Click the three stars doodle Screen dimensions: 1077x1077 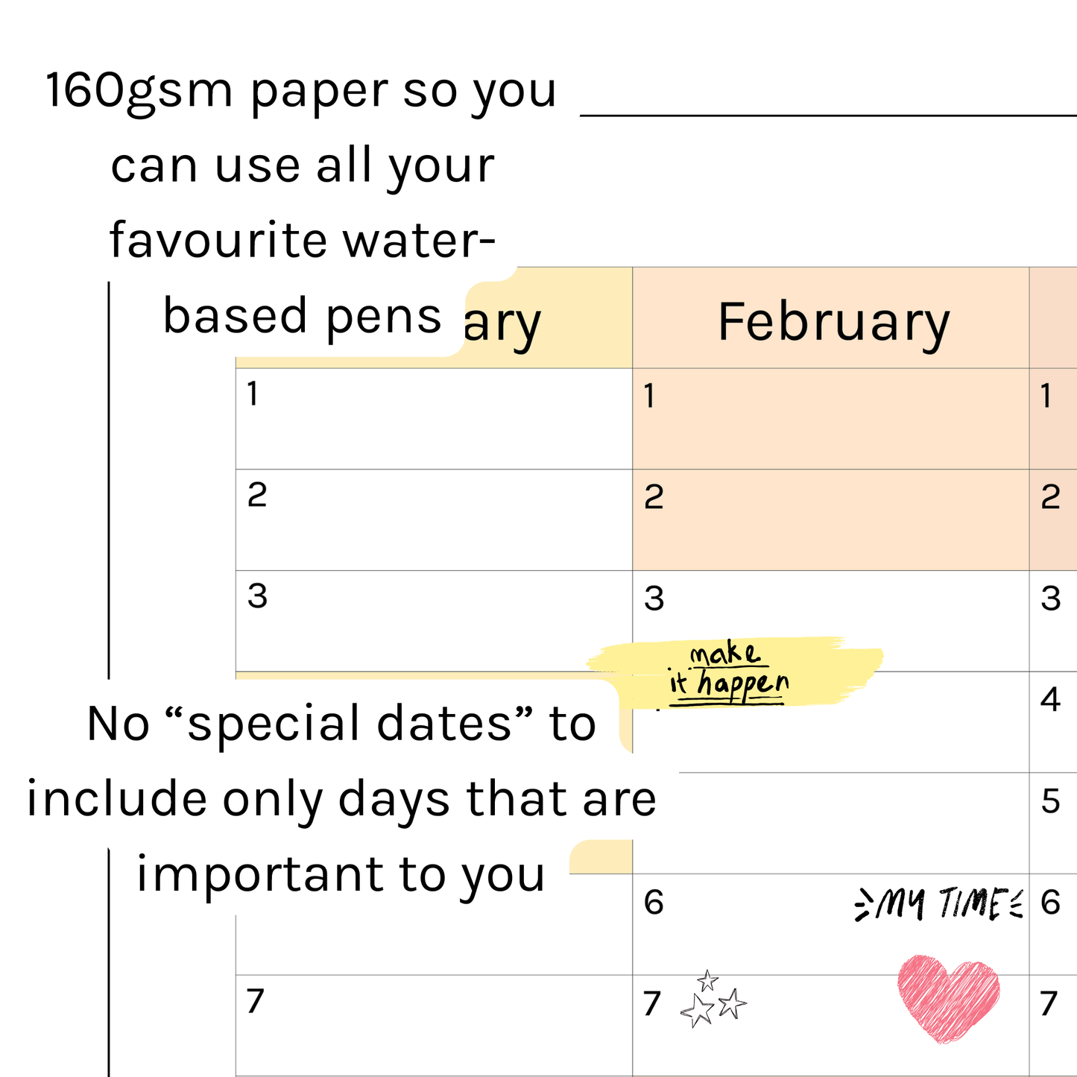713,1000
